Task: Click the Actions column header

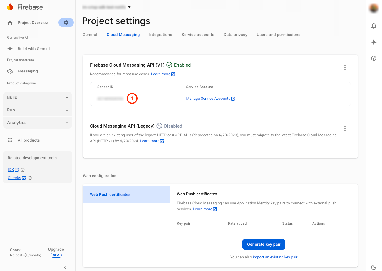Action: (319, 223)
